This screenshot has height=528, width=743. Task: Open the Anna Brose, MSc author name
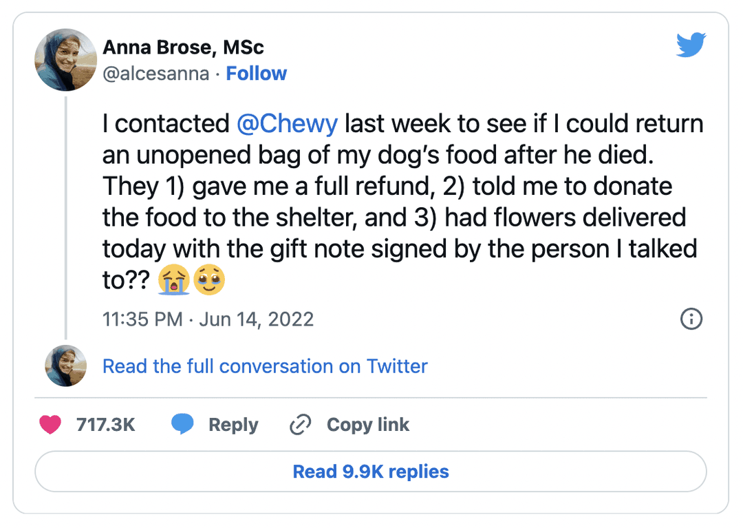(183, 47)
